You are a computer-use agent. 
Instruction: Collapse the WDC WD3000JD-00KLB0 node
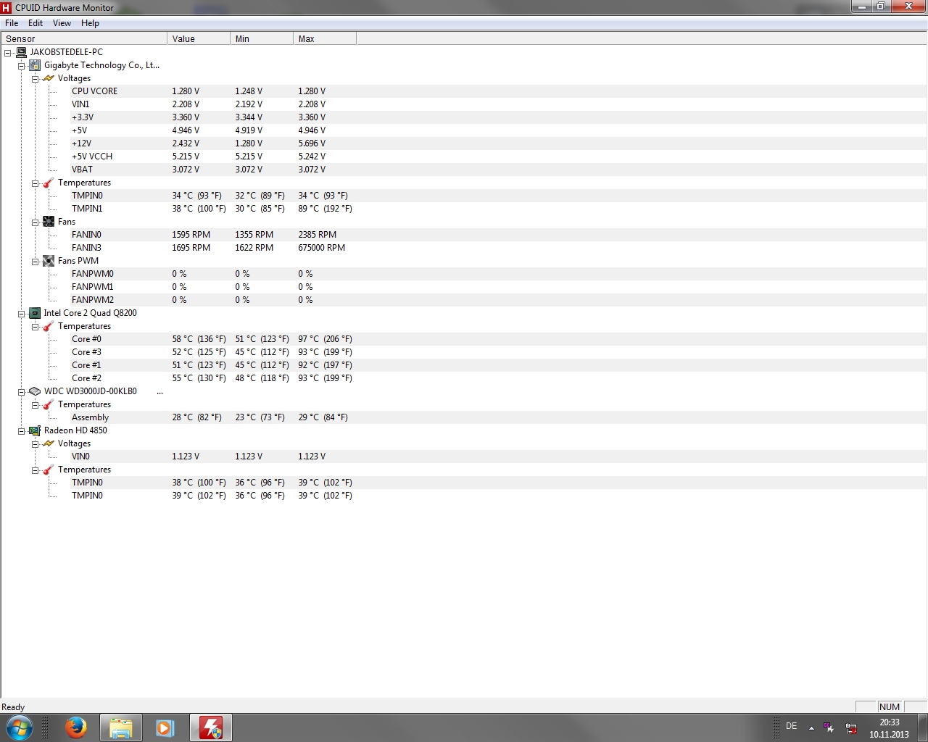(x=22, y=392)
